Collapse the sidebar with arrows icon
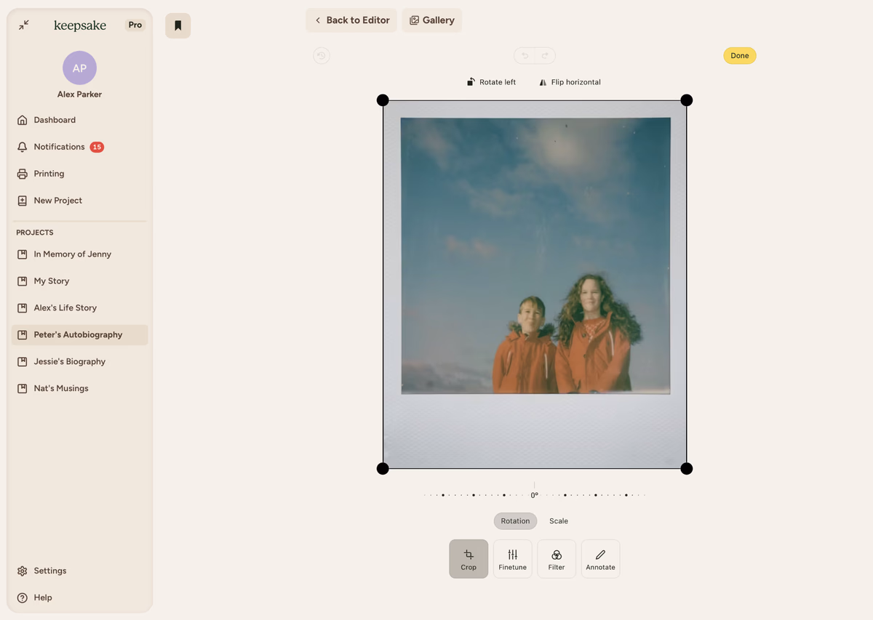 tap(24, 25)
